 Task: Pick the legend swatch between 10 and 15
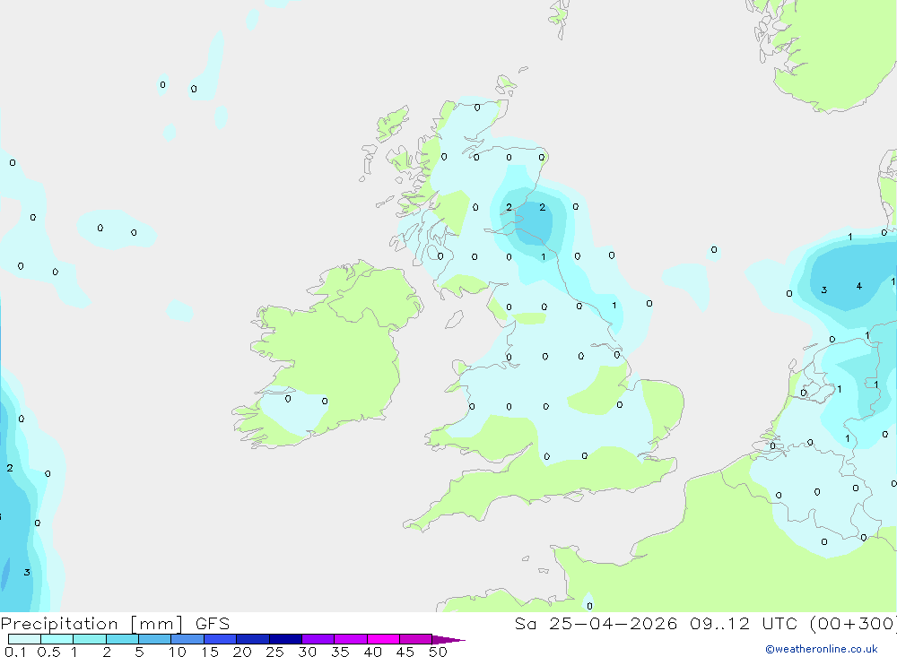[187, 639]
